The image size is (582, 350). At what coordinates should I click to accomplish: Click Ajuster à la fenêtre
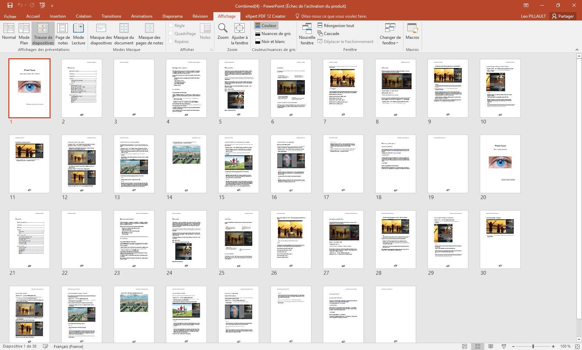[239, 34]
